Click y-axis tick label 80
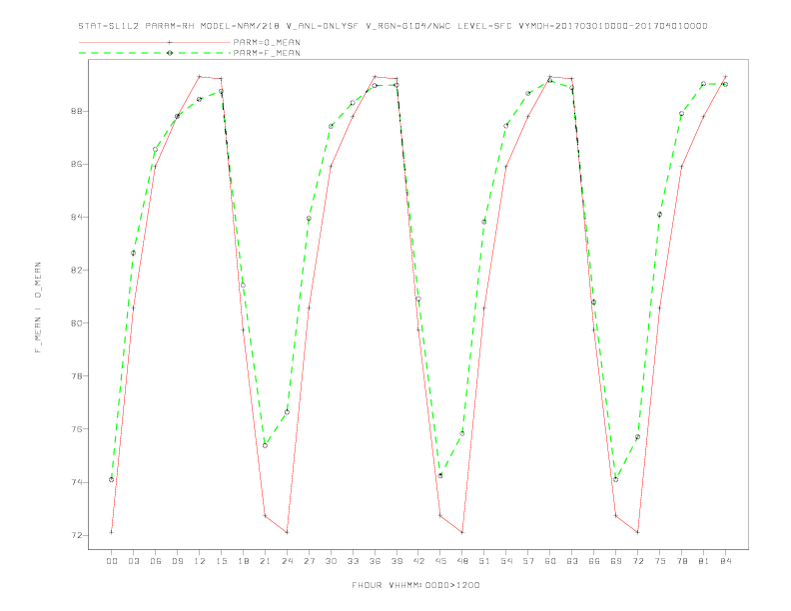The image size is (791, 611). pos(77,323)
